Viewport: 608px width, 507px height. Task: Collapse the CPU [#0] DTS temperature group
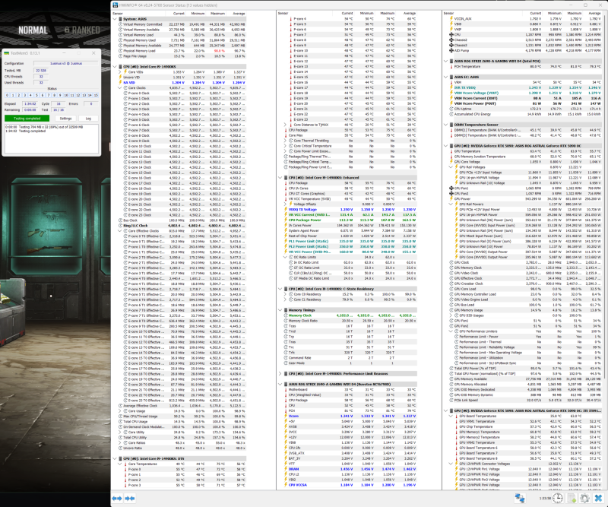[115, 458]
